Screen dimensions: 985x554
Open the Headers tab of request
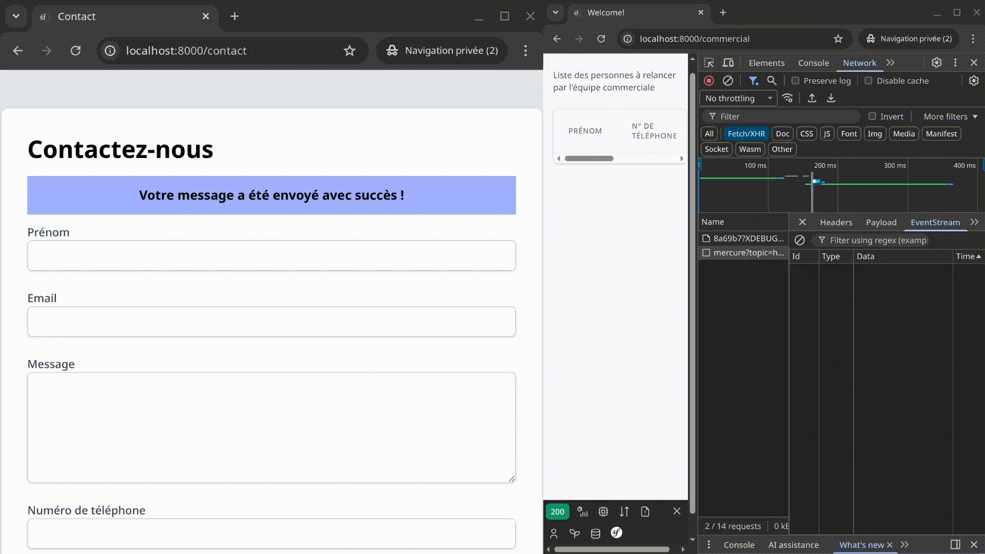coord(836,222)
